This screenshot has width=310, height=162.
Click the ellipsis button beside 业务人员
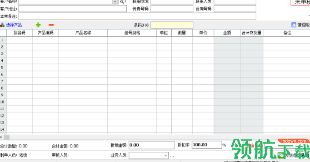click(x=172, y=156)
